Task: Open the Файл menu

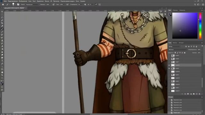Action: point(5,1)
